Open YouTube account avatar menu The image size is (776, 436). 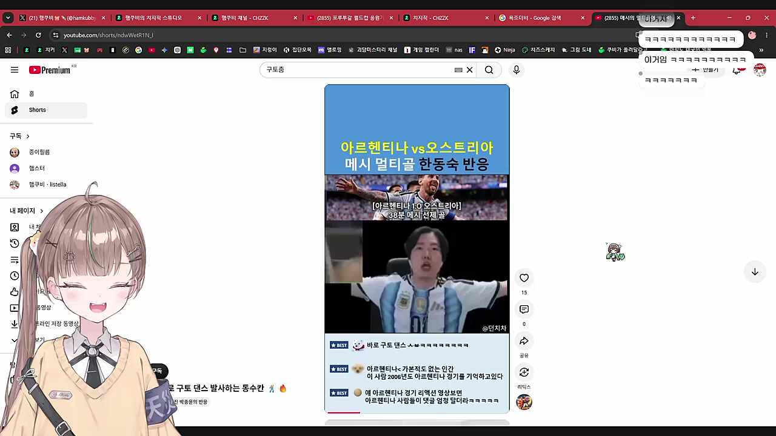coord(760,70)
